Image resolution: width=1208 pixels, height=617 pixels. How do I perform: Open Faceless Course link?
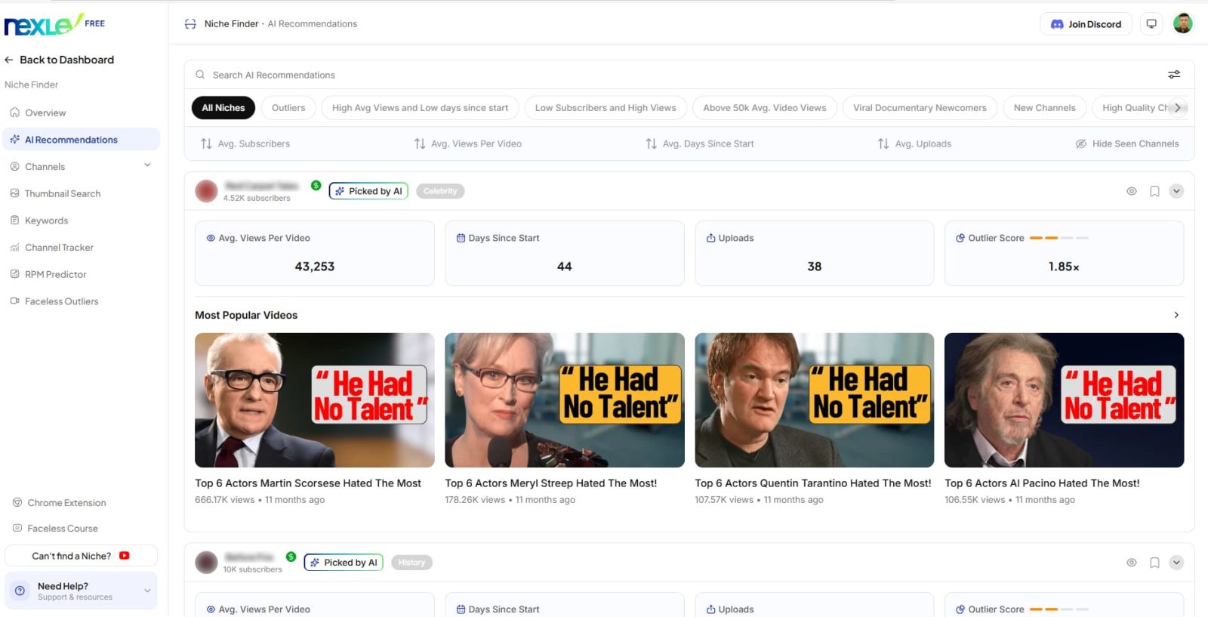(x=56, y=529)
